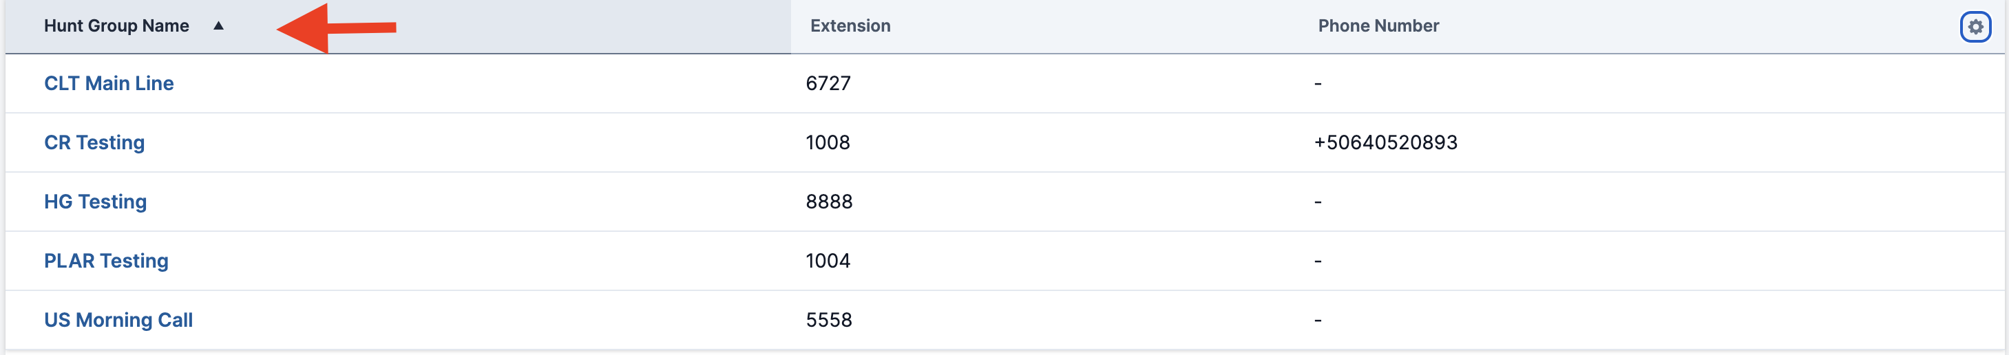Sort by the Hunt Group Name column
The image size is (2009, 355).
tap(116, 25)
